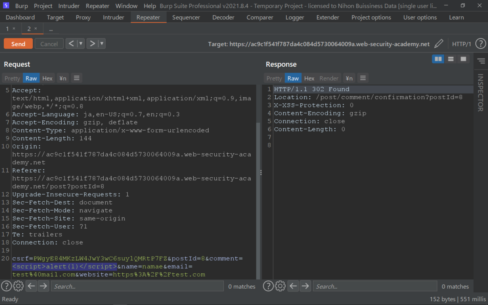Open the Project menu
The height and width of the screenshot is (305, 488).
[43, 6]
